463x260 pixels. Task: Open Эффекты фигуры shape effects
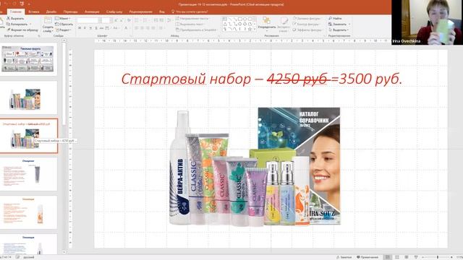(x=307, y=30)
